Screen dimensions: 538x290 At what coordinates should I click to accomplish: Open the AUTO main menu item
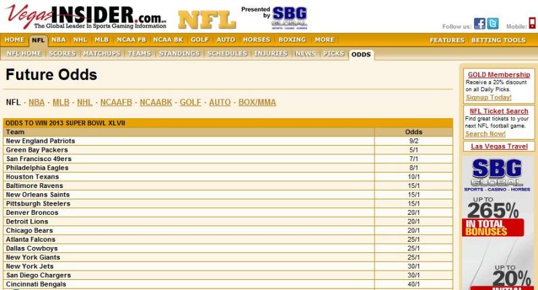226,40
